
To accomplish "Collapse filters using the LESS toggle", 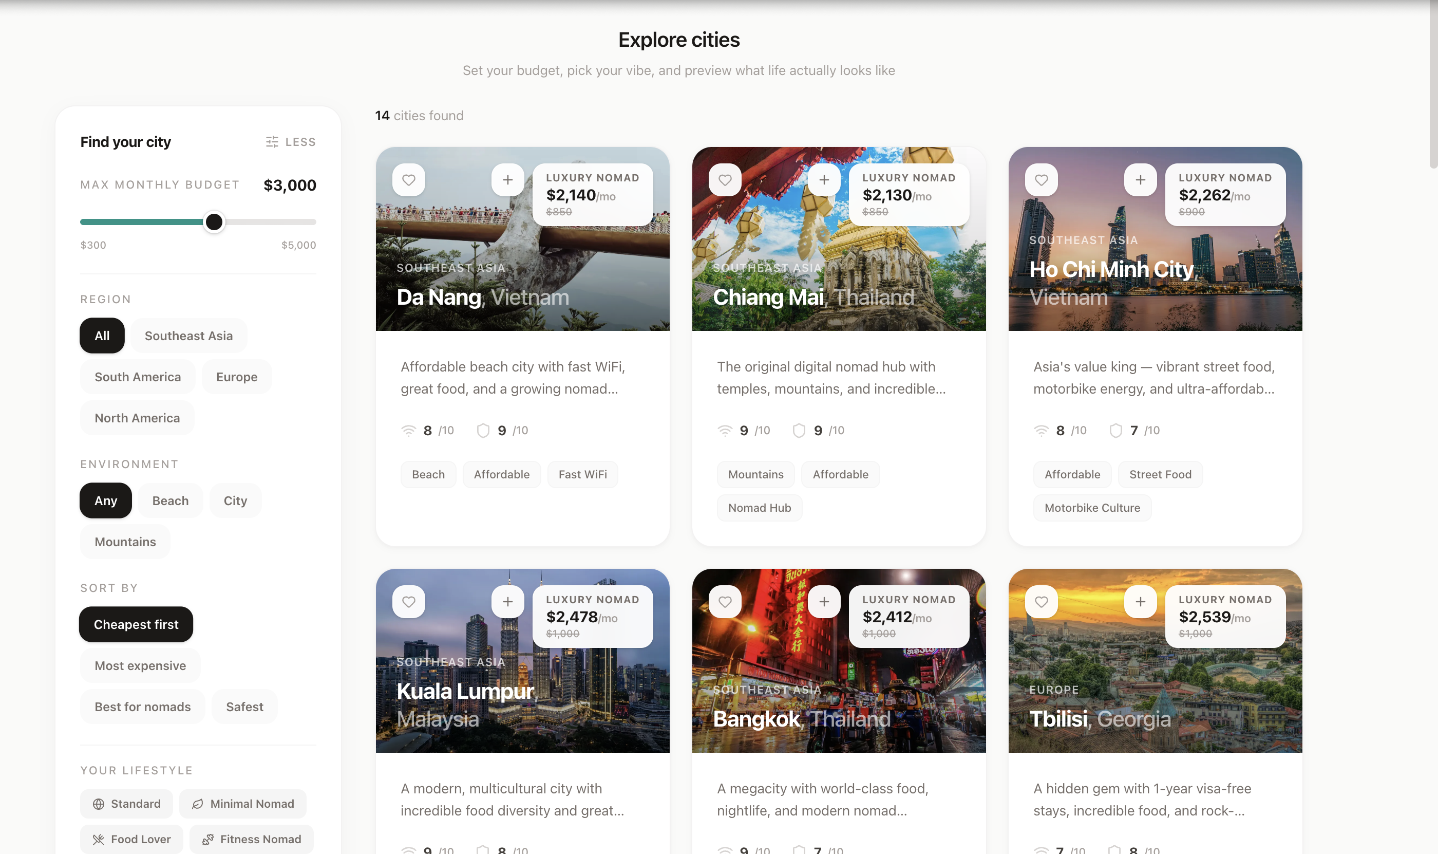I will click(x=291, y=142).
